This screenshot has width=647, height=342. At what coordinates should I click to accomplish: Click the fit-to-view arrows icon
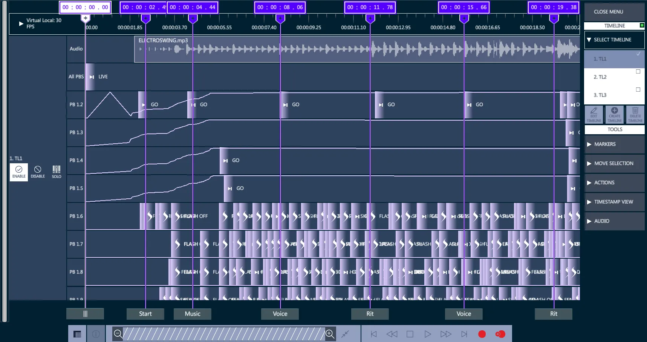pos(345,334)
